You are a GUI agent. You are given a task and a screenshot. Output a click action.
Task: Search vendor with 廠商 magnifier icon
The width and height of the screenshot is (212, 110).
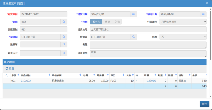pyautogui.click(x=64, y=22)
